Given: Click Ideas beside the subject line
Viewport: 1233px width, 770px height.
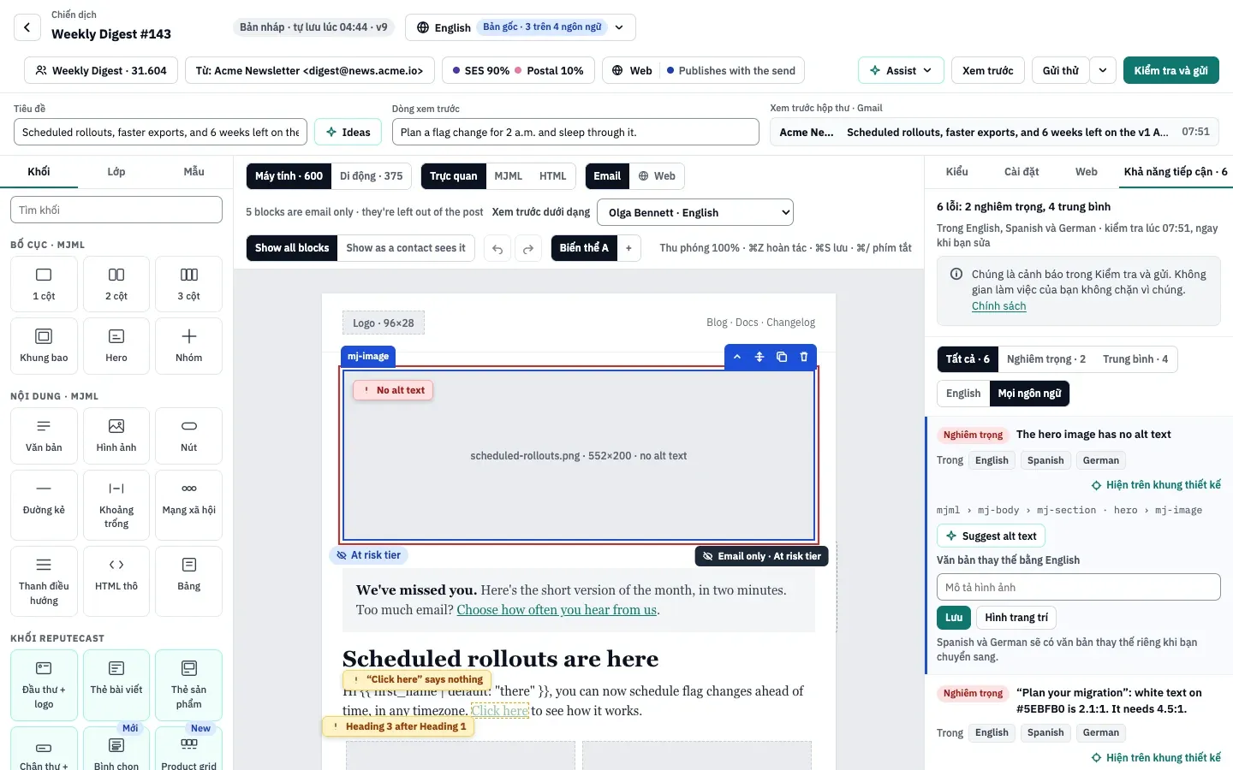Looking at the screenshot, I should point(348,132).
